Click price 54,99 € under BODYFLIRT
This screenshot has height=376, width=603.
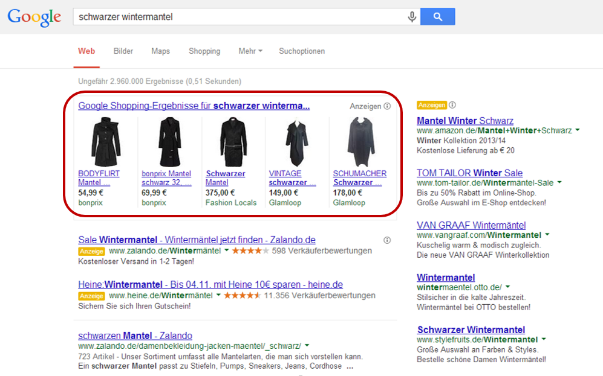click(91, 193)
